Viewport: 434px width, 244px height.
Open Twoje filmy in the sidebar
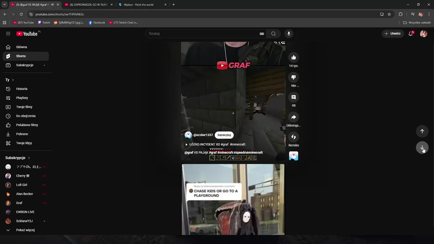[x=26, y=107]
